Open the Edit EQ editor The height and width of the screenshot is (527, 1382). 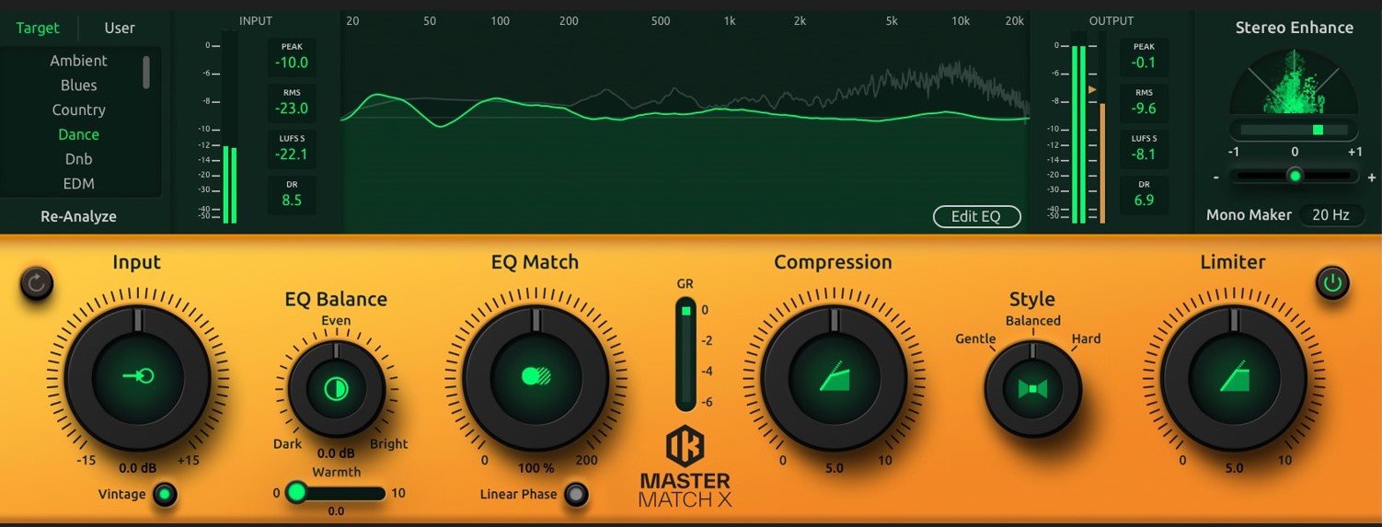[976, 216]
